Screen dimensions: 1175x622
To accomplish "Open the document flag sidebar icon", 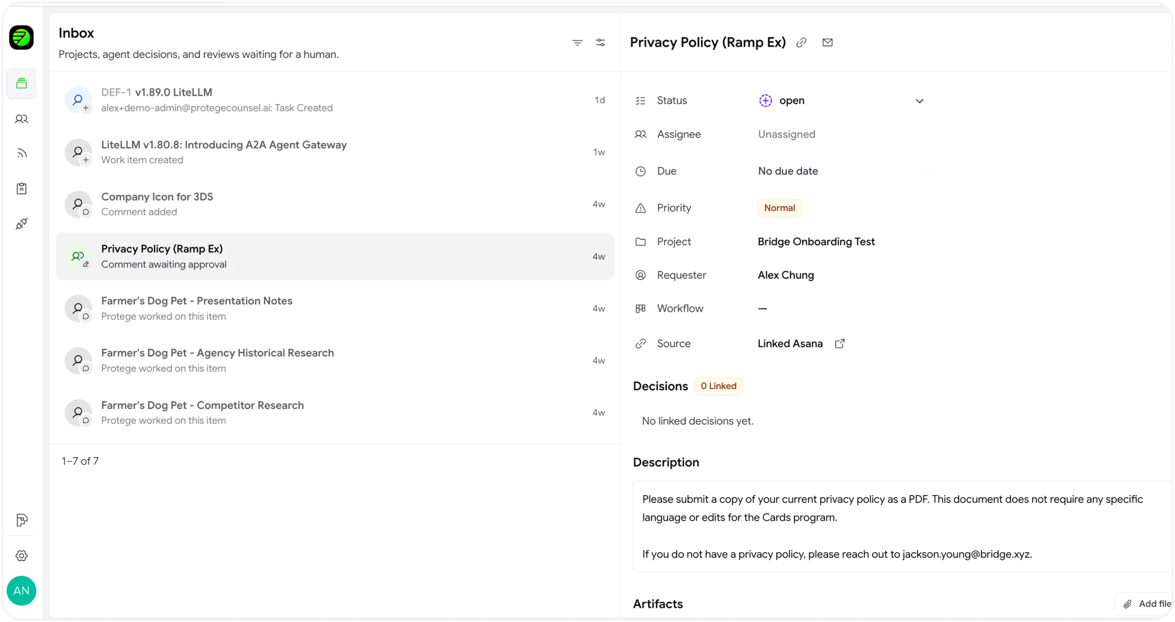I will pos(21,520).
